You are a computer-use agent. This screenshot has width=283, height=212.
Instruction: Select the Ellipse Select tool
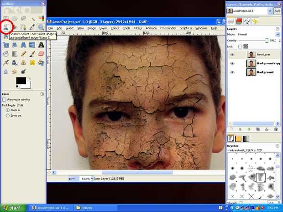pyautogui.click(x=15, y=18)
